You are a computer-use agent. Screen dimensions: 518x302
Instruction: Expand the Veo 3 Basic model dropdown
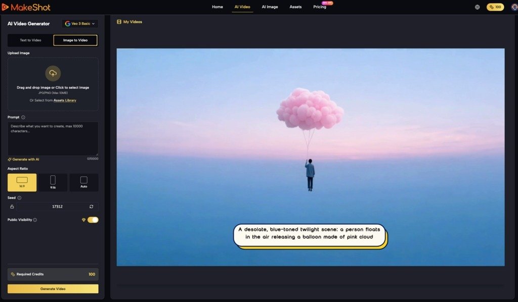(80, 24)
